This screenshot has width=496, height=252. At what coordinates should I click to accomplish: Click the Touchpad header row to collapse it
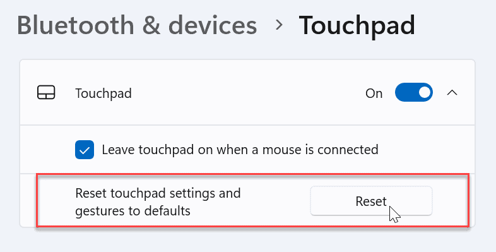click(x=247, y=92)
